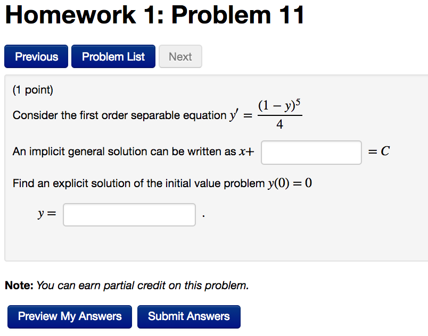Screen dimensions: 428x336
Task: Select the initial condition 'y(0) = 0'
Action: coord(290,183)
